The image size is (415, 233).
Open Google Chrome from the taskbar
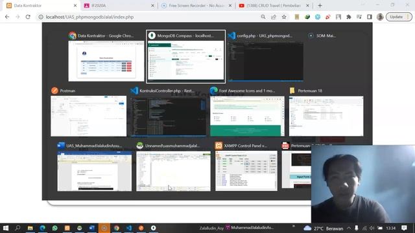click(x=117, y=228)
